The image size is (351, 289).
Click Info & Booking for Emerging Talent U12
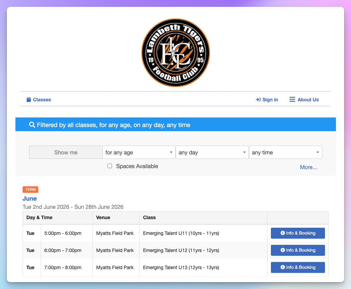(298, 250)
